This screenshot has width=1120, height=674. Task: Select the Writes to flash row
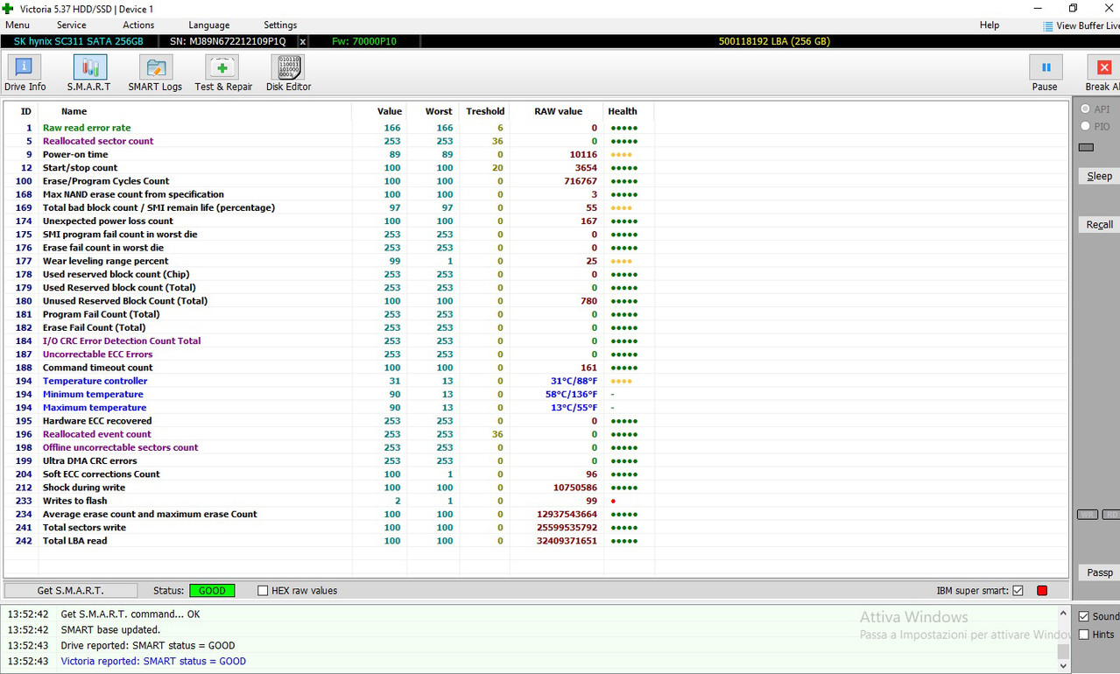pos(328,501)
